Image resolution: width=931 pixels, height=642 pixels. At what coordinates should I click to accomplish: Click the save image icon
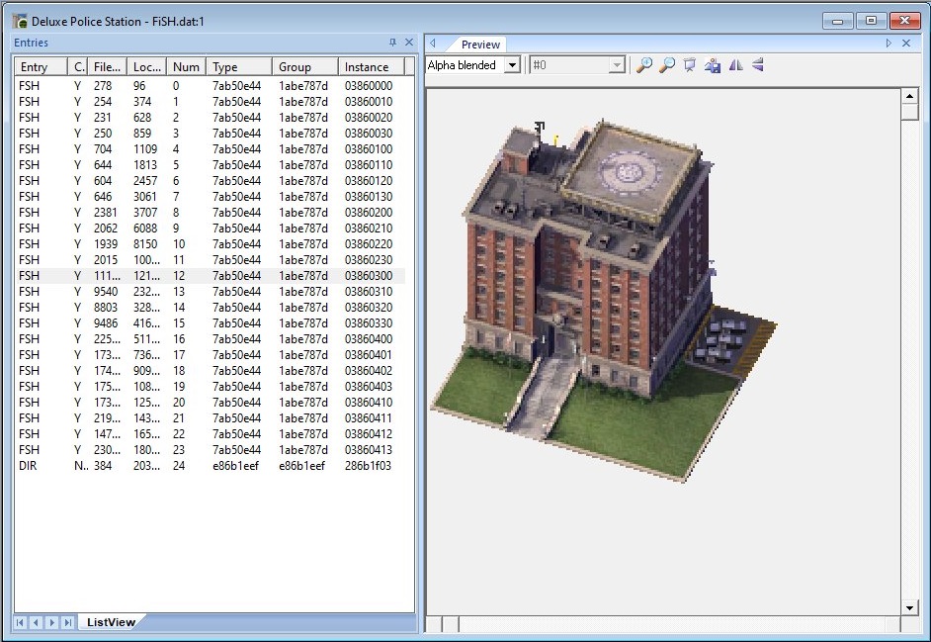click(x=713, y=65)
